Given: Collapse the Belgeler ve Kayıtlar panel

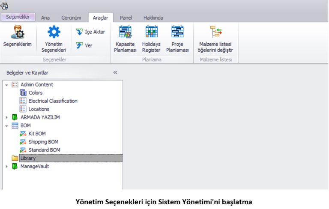Looking at the screenshot, I should coord(115,72).
